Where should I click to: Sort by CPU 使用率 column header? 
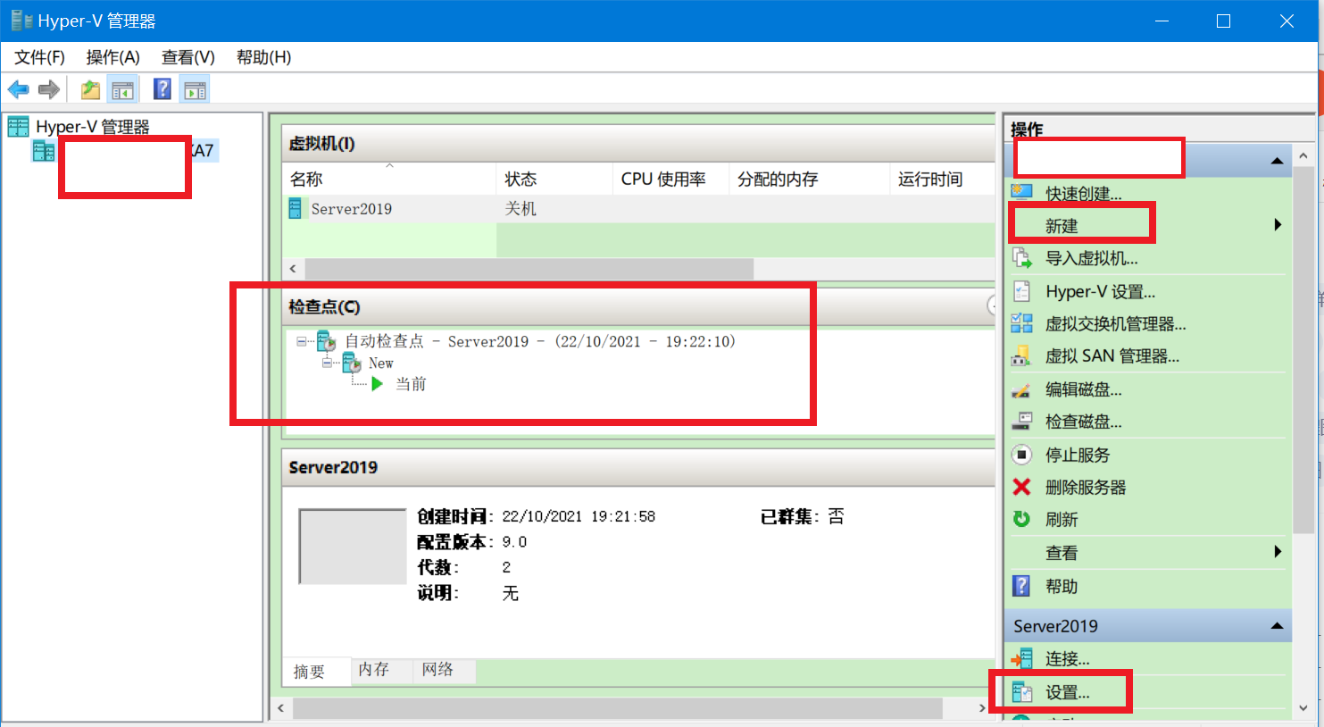(670, 179)
